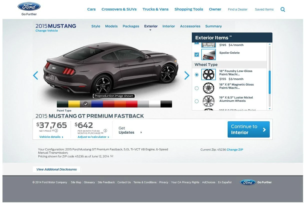Screen dimensions: 304x203
Task: Open Trucks & Vans menu
Action: 156,9
